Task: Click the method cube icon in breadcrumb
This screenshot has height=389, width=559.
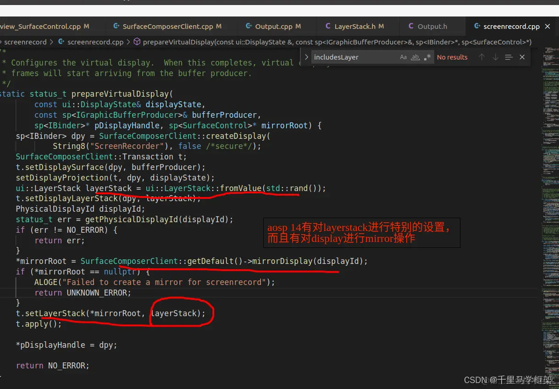Action: 137,42
